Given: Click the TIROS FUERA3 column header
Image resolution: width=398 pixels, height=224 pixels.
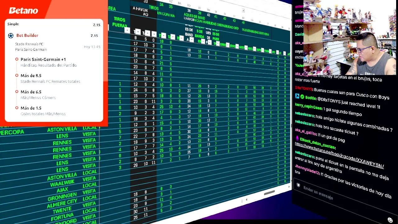Looking at the screenshot, I should 120,22.
